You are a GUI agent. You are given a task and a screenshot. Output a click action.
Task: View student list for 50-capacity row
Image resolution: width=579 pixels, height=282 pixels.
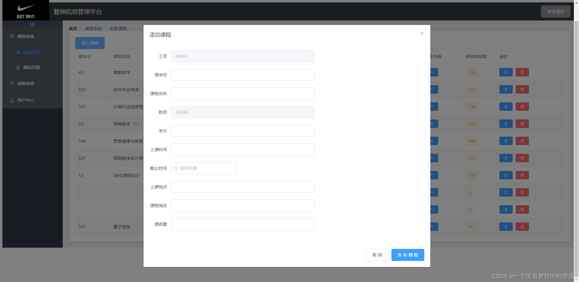click(x=434, y=227)
